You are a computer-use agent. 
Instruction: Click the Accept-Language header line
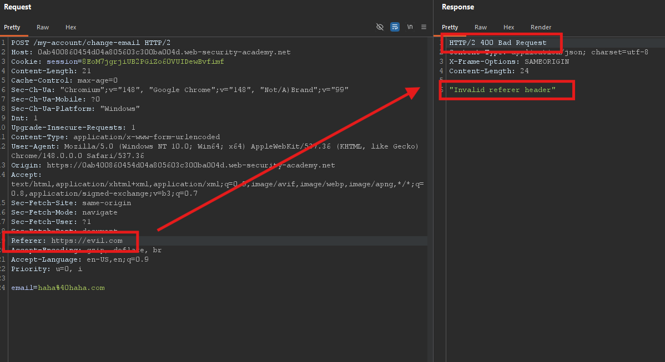pyautogui.click(x=80, y=259)
